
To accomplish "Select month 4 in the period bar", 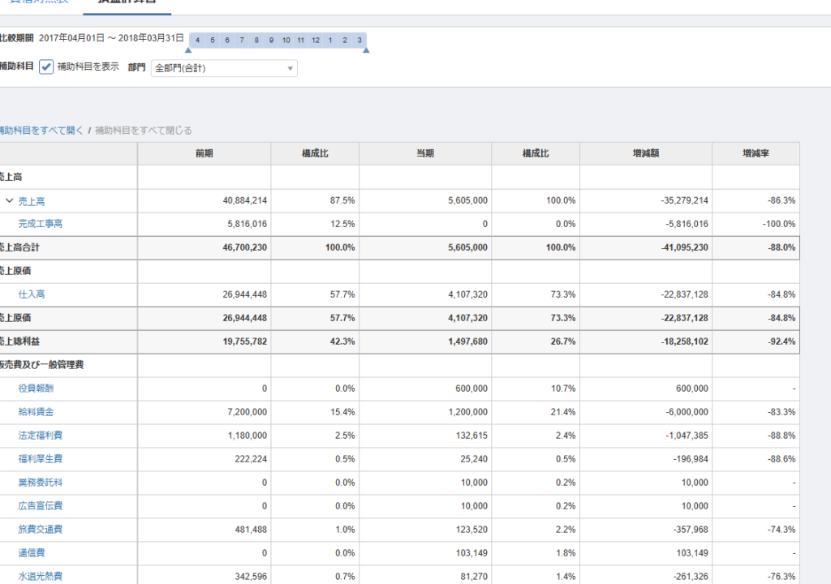I will pyautogui.click(x=198, y=40).
